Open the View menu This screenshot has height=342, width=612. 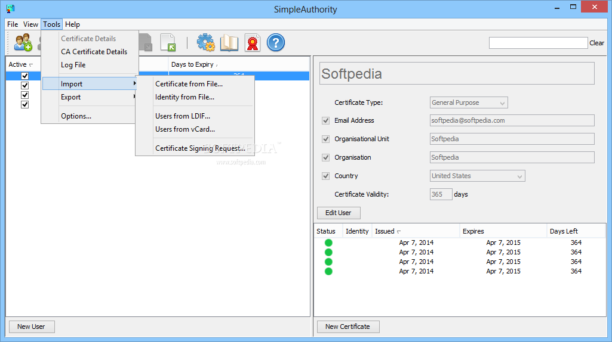point(30,24)
